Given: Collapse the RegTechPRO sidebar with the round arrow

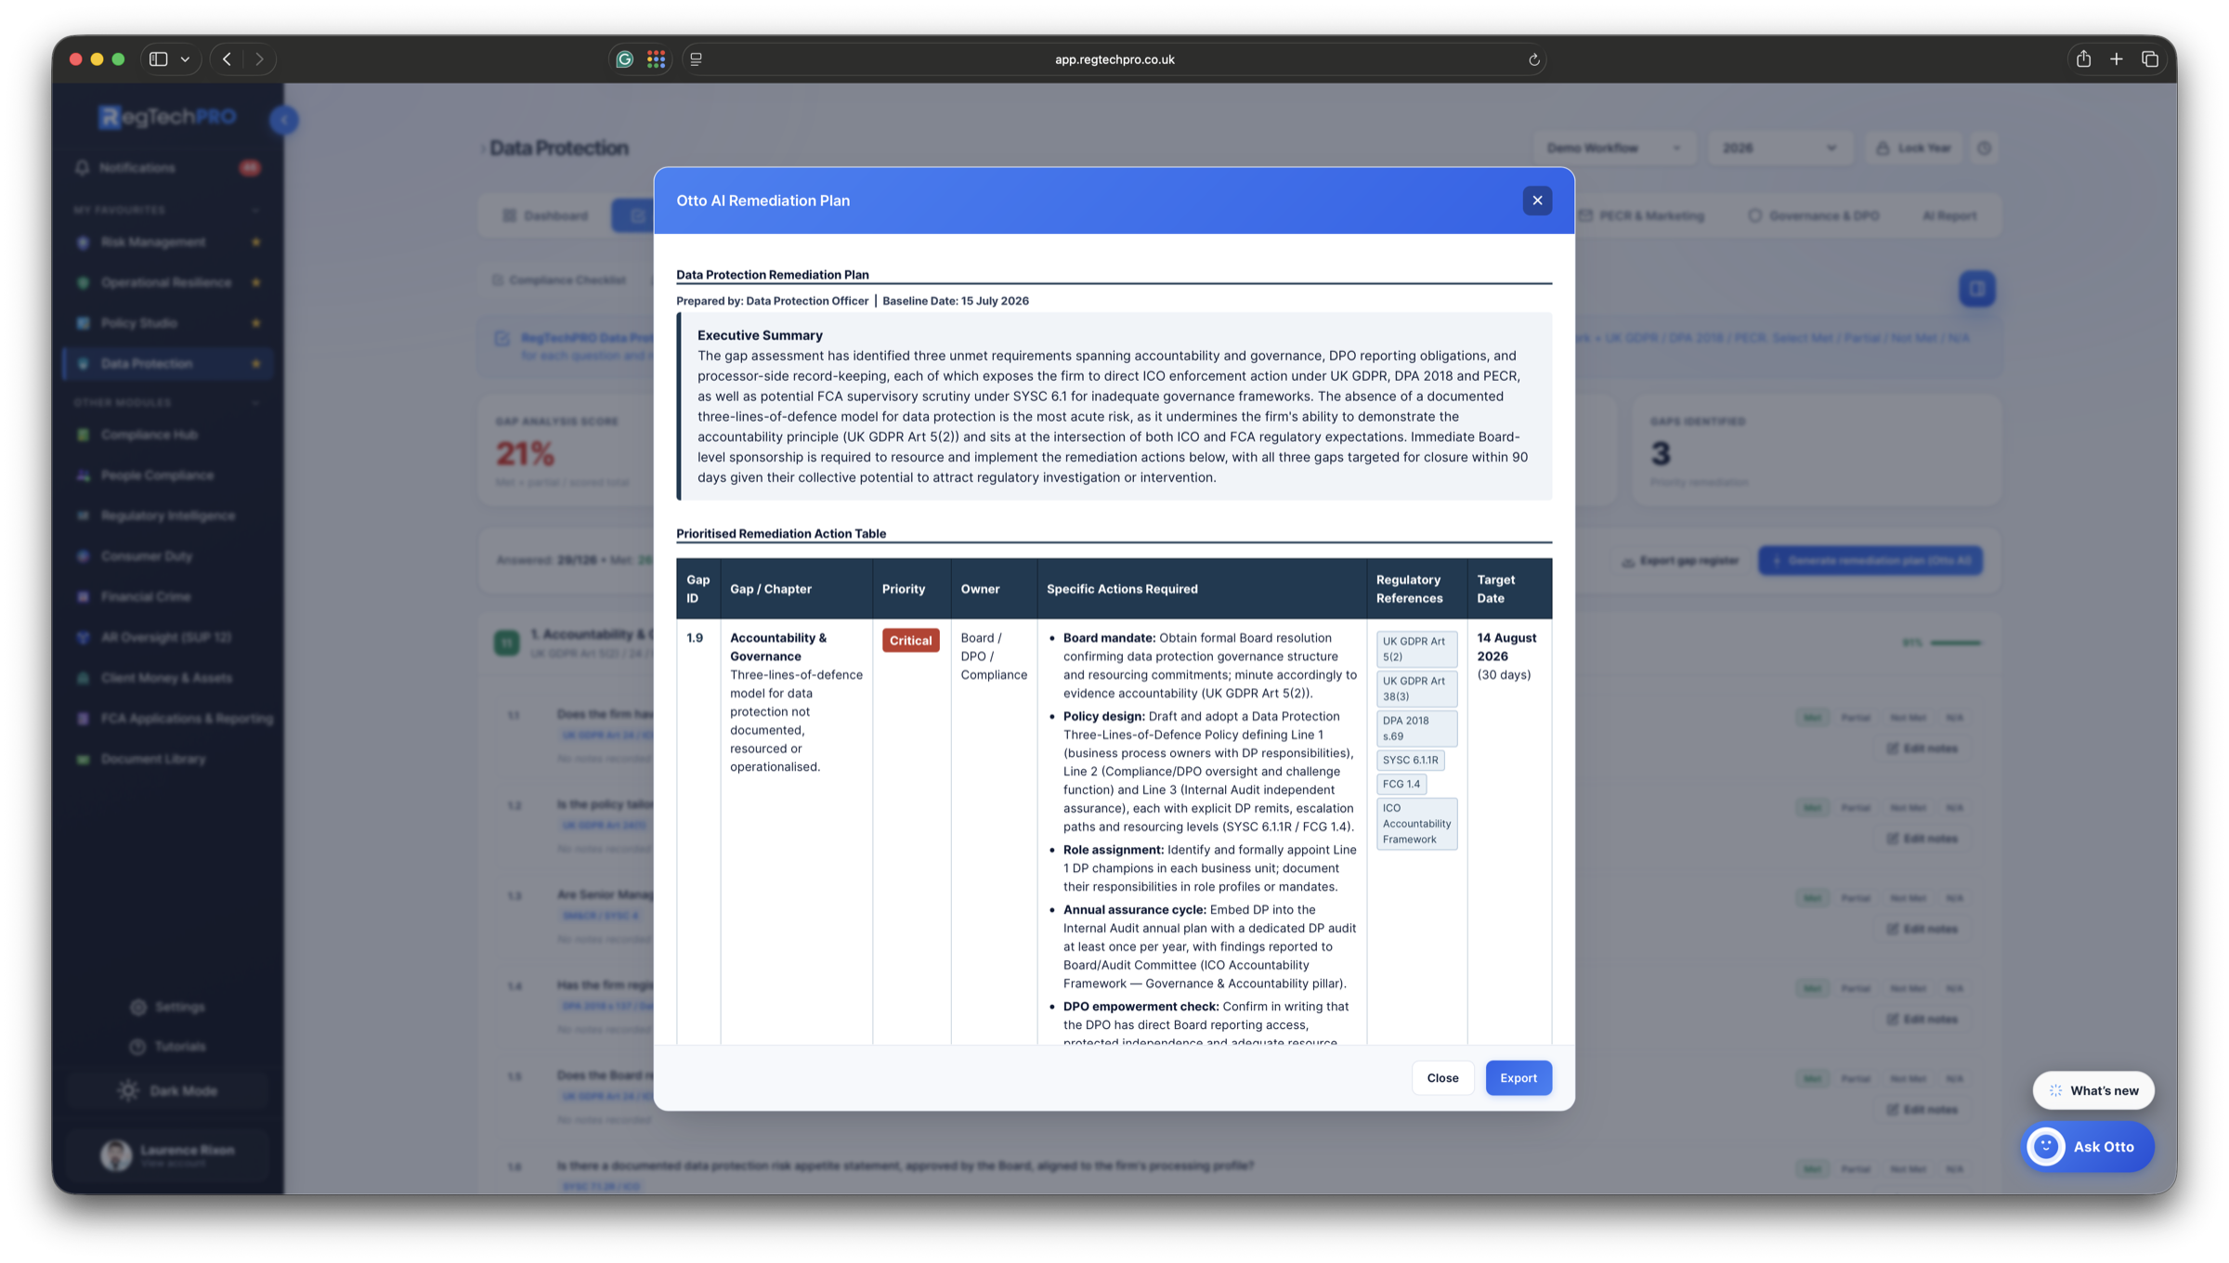Looking at the screenshot, I should pos(284,120).
